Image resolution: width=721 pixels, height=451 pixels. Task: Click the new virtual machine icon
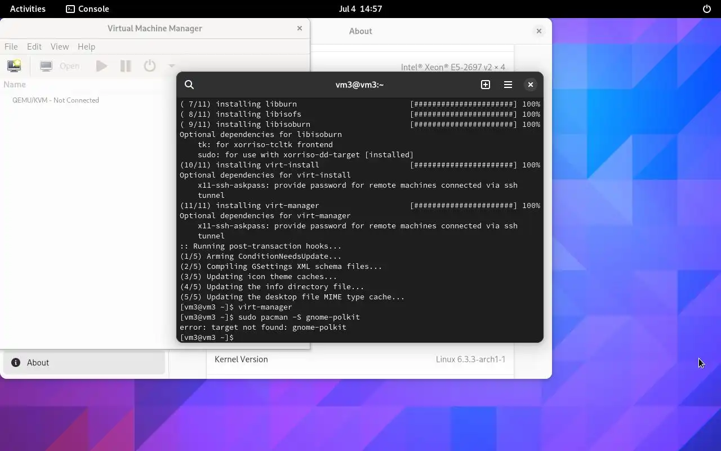click(14, 66)
